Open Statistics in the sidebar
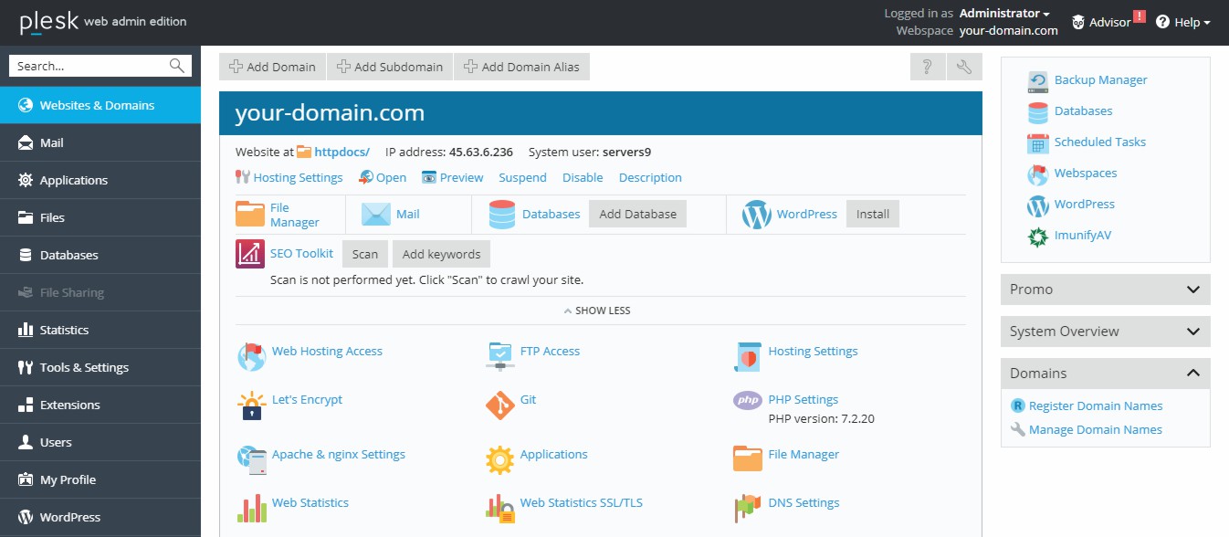The width and height of the screenshot is (1229, 537). pyautogui.click(x=100, y=330)
